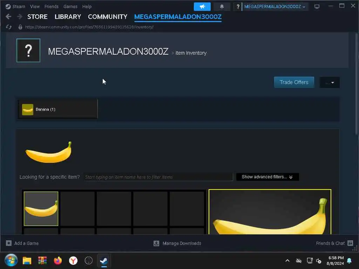The height and width of the screenshot is (269, 359).
Task: Open Friends & Chat
Action: (x=330, y=243)
